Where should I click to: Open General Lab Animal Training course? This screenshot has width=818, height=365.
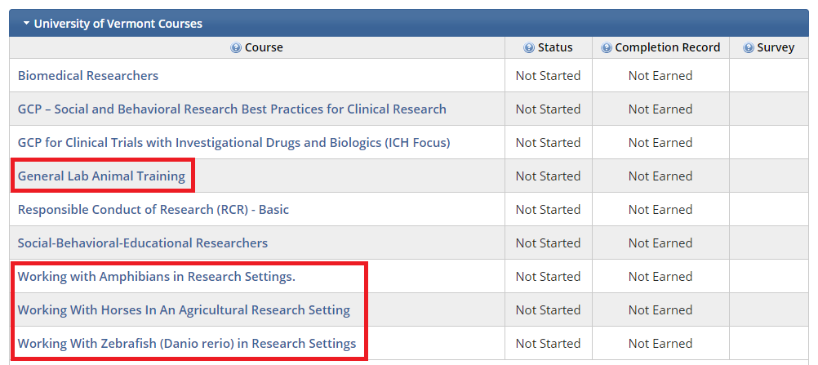coord(102,176)
